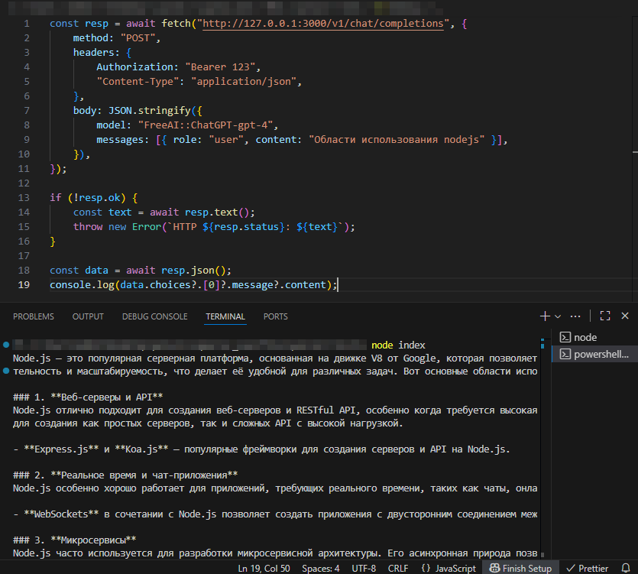The width and height of the screenshot is (638, 574).
Task: Click the Prettier status bar item
Action: [587, 568]
